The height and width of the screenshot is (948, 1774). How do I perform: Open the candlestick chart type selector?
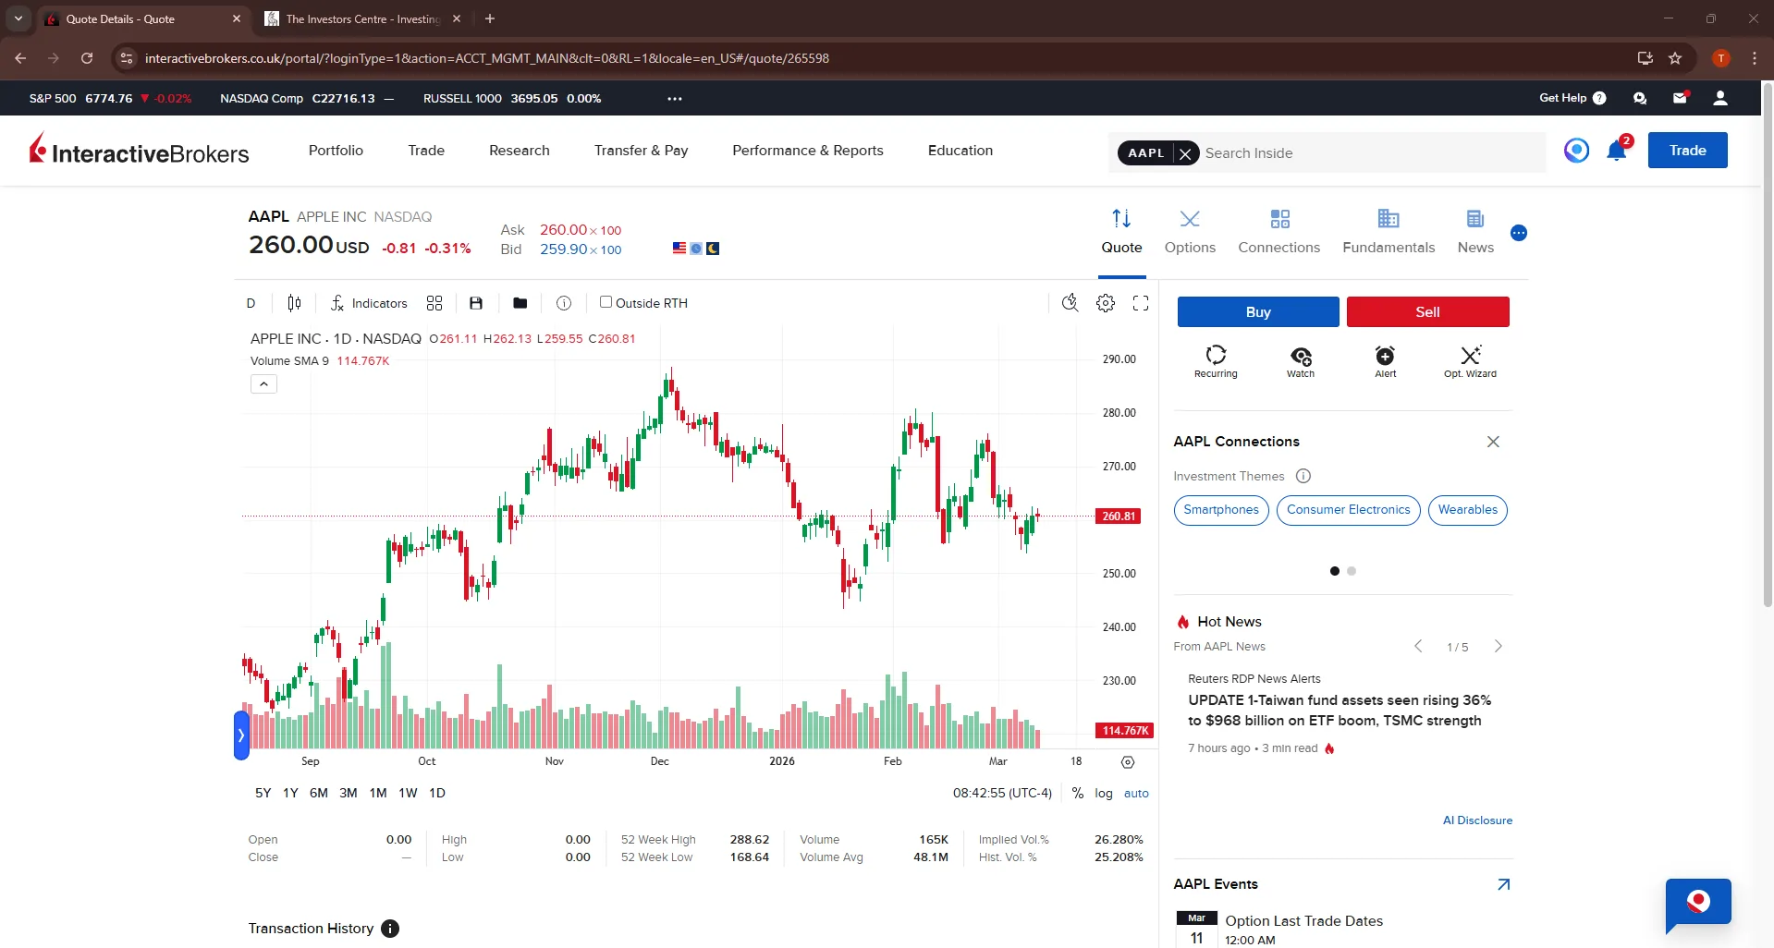pos(294,303)
